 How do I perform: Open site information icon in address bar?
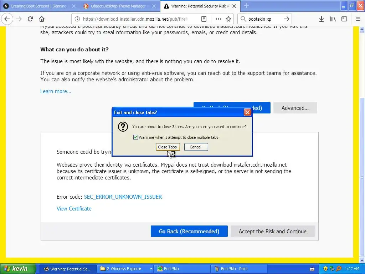tap(77, 19)
